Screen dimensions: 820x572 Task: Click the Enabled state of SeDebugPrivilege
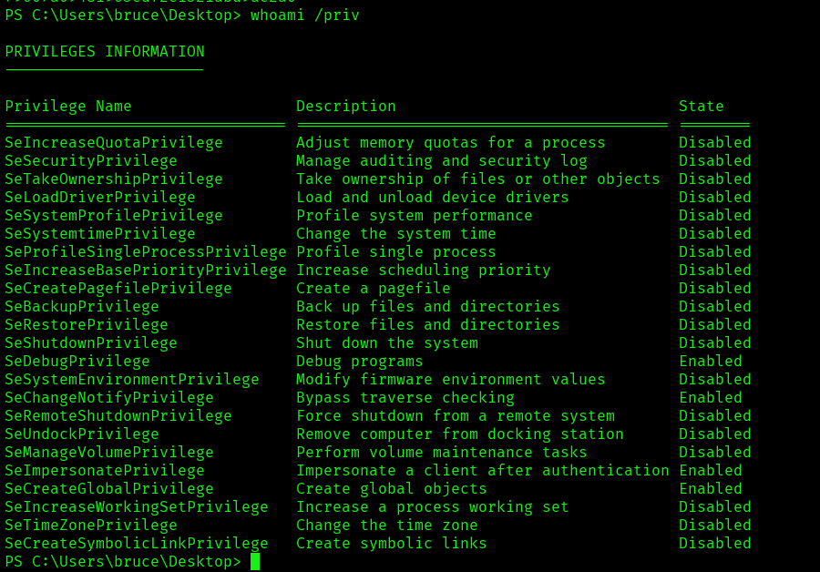[711, 362]
